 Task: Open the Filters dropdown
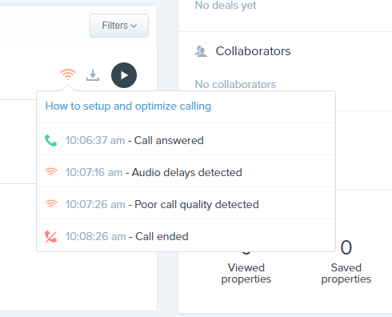(119, 26)
